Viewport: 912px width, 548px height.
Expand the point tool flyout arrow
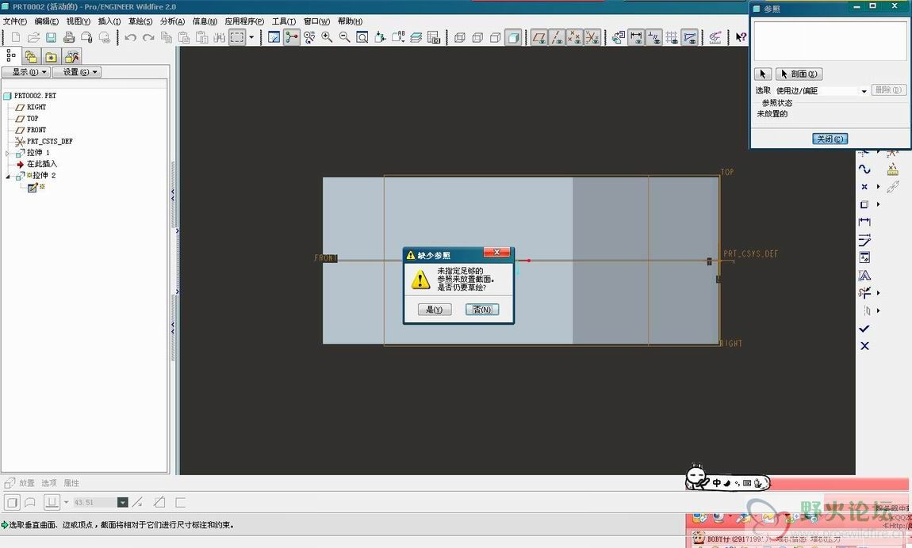(878, 187)
